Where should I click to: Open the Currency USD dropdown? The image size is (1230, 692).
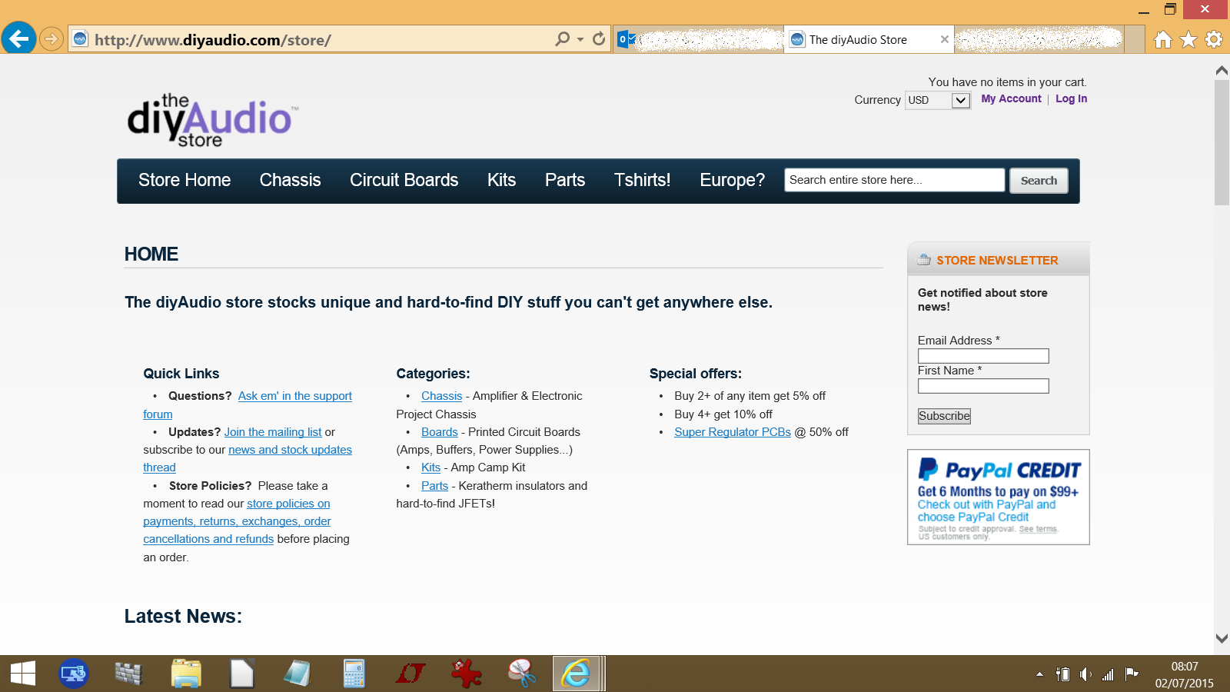tap(938, 100)
